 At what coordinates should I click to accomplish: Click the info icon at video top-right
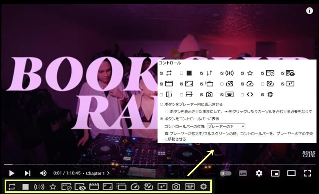(309, 11)
